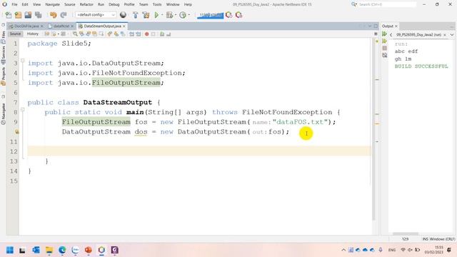Click the Profile Project icon

click(x=183, y=15)
